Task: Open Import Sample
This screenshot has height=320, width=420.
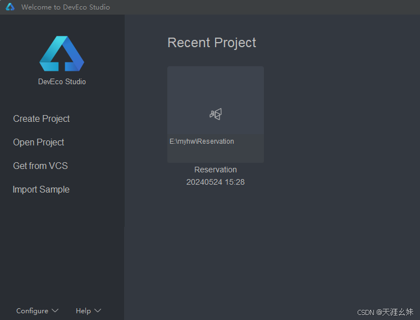Action: tap(41, 189)
